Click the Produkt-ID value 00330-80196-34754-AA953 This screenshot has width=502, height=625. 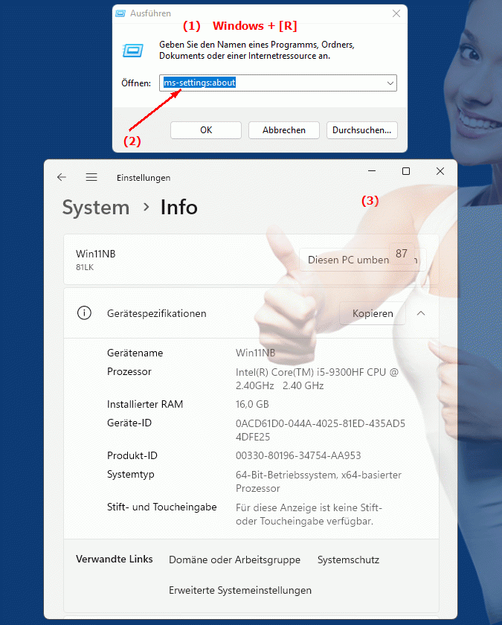[298, 455]
